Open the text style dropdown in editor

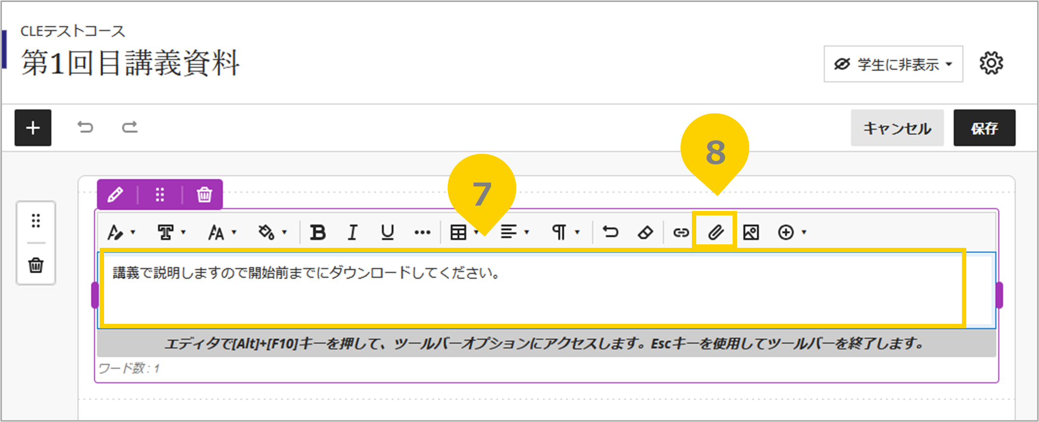point(121,232)
